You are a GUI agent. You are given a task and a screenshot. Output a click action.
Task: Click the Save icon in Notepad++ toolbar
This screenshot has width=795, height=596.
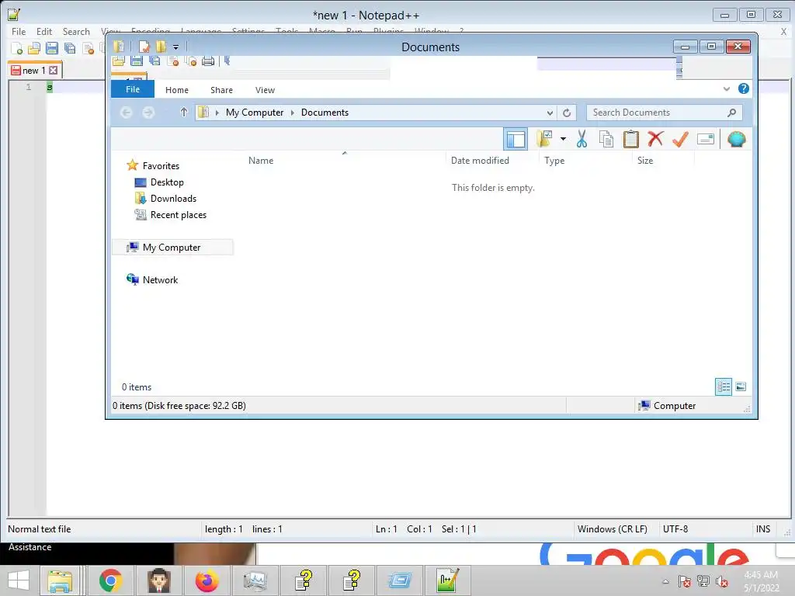pos(52,48)
